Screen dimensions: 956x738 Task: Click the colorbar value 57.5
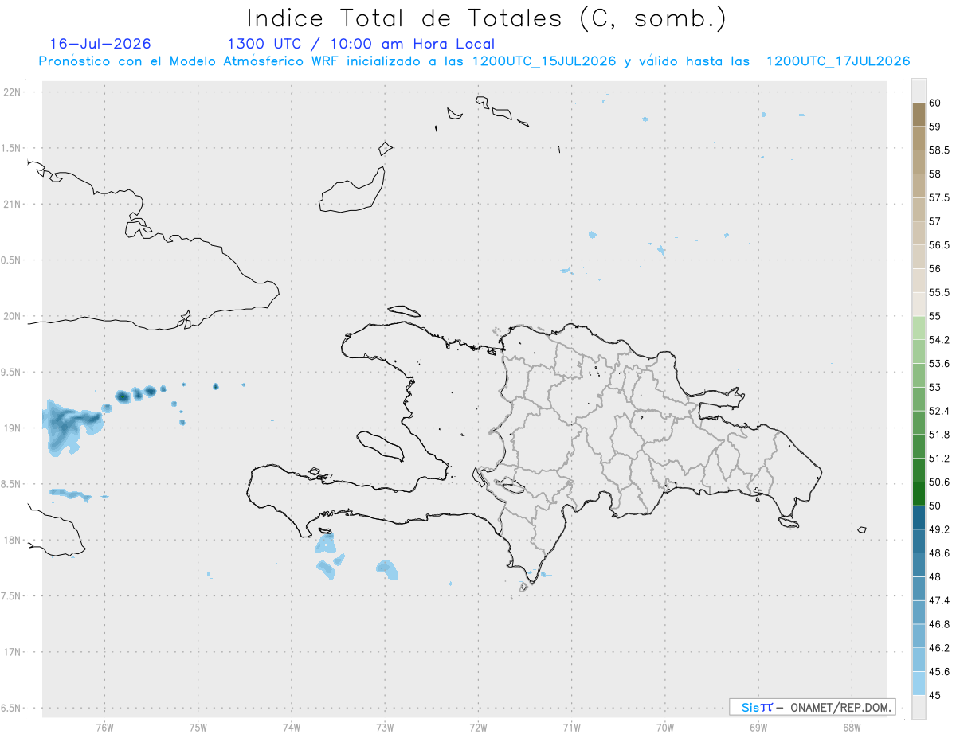pos(939,197)
